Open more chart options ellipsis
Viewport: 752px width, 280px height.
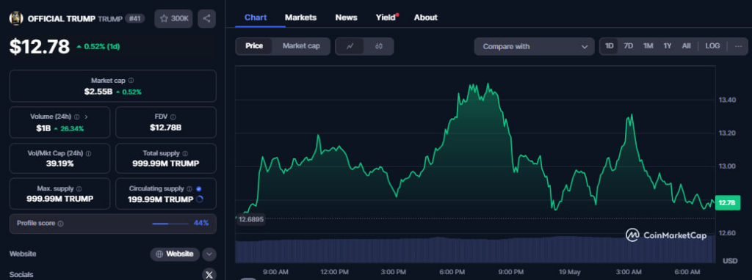(x=738, y=46)
